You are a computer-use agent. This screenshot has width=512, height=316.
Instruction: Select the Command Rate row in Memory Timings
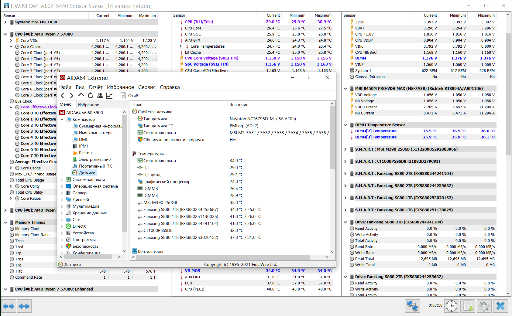[83, 277]
